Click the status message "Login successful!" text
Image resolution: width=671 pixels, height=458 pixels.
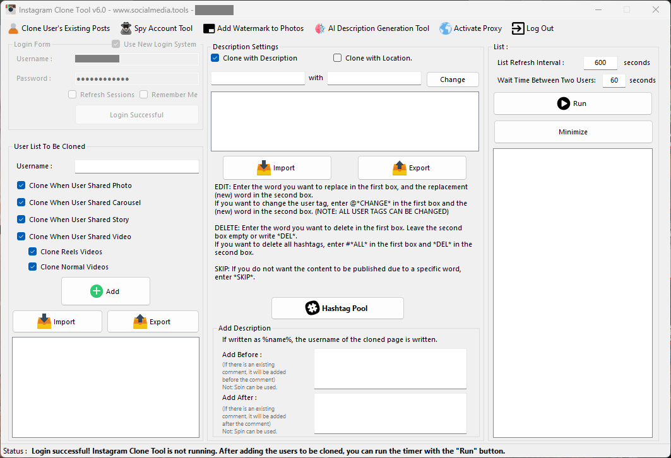pos(61,450)
